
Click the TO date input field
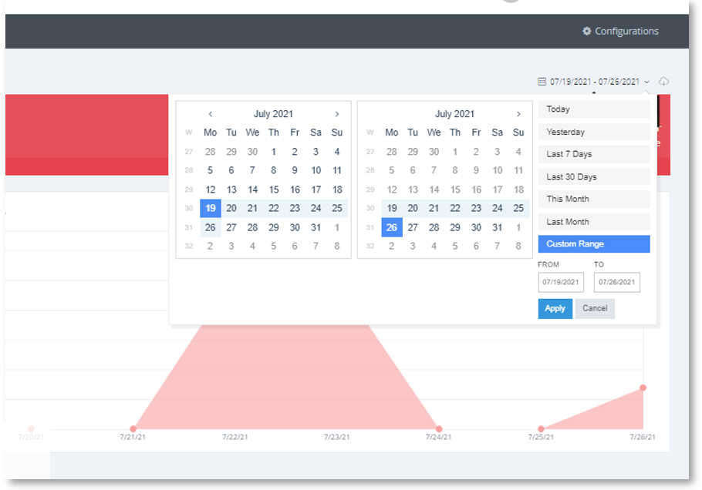coord(616,282)
